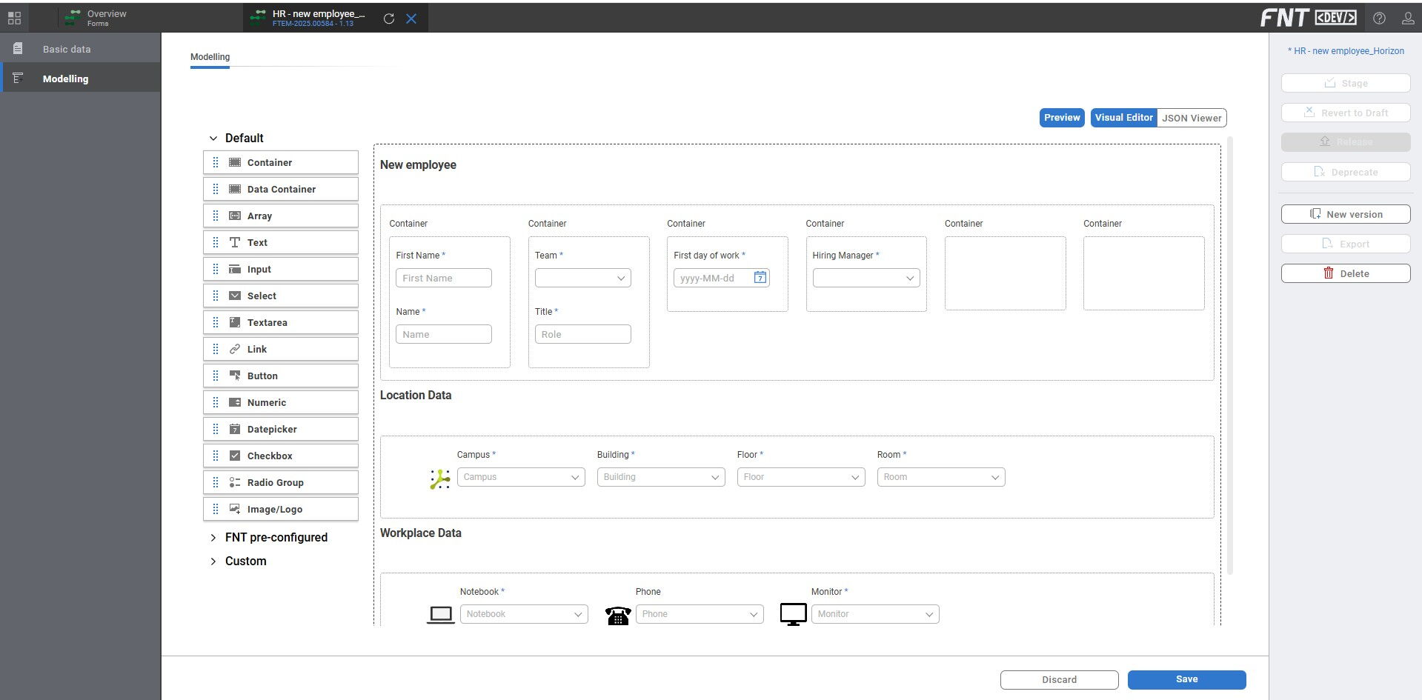Click the New version button
The height and width of the screenshot is (700, 1422).
tap(1345, 214)
